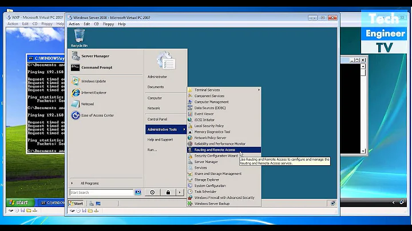Open Local Security Policy

point(224,126)
